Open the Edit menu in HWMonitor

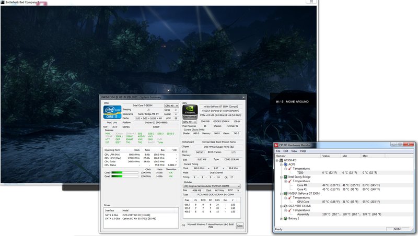(x=286, y=151)
